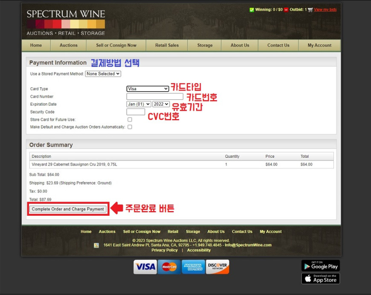The image size is (371, 295).
Task: Select the expiration month dropdown
Action: pyautogui.click(x=139, y=104)
